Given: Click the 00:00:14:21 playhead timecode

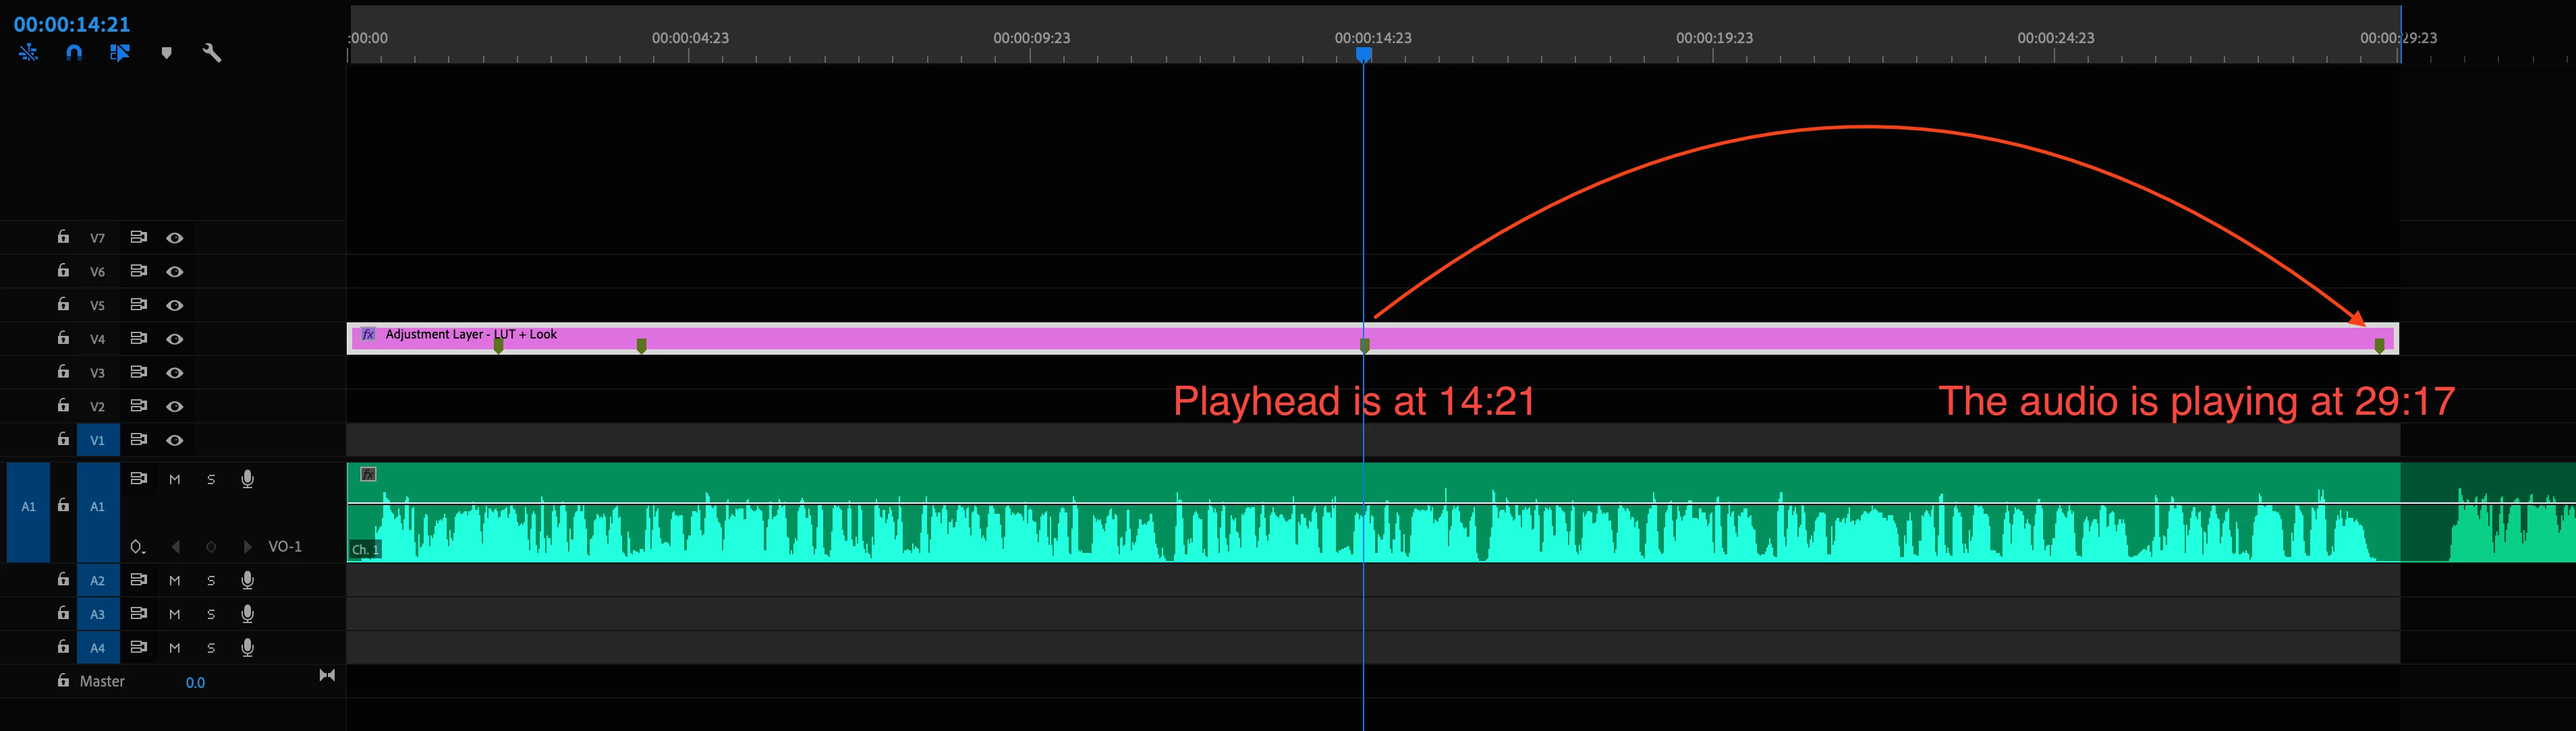Looking at the screenshot, I should pos(72,24).
